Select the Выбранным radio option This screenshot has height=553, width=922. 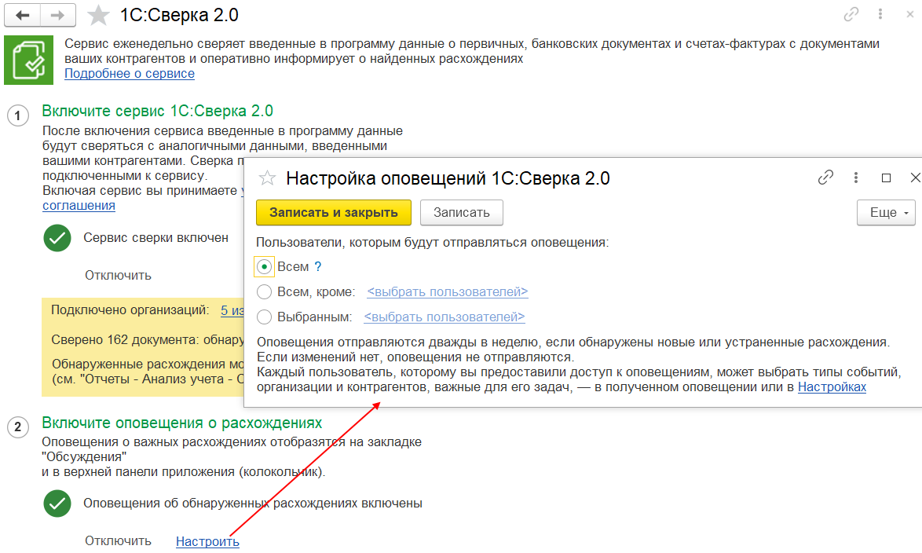264,317
